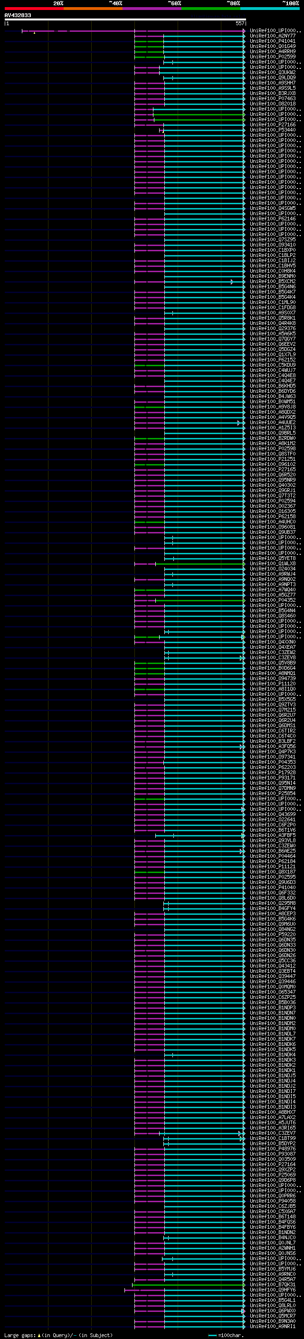Screen dimensions: 304x1339
Task: Select the UniRef100_P62184 hit
Action: [273, 861]
